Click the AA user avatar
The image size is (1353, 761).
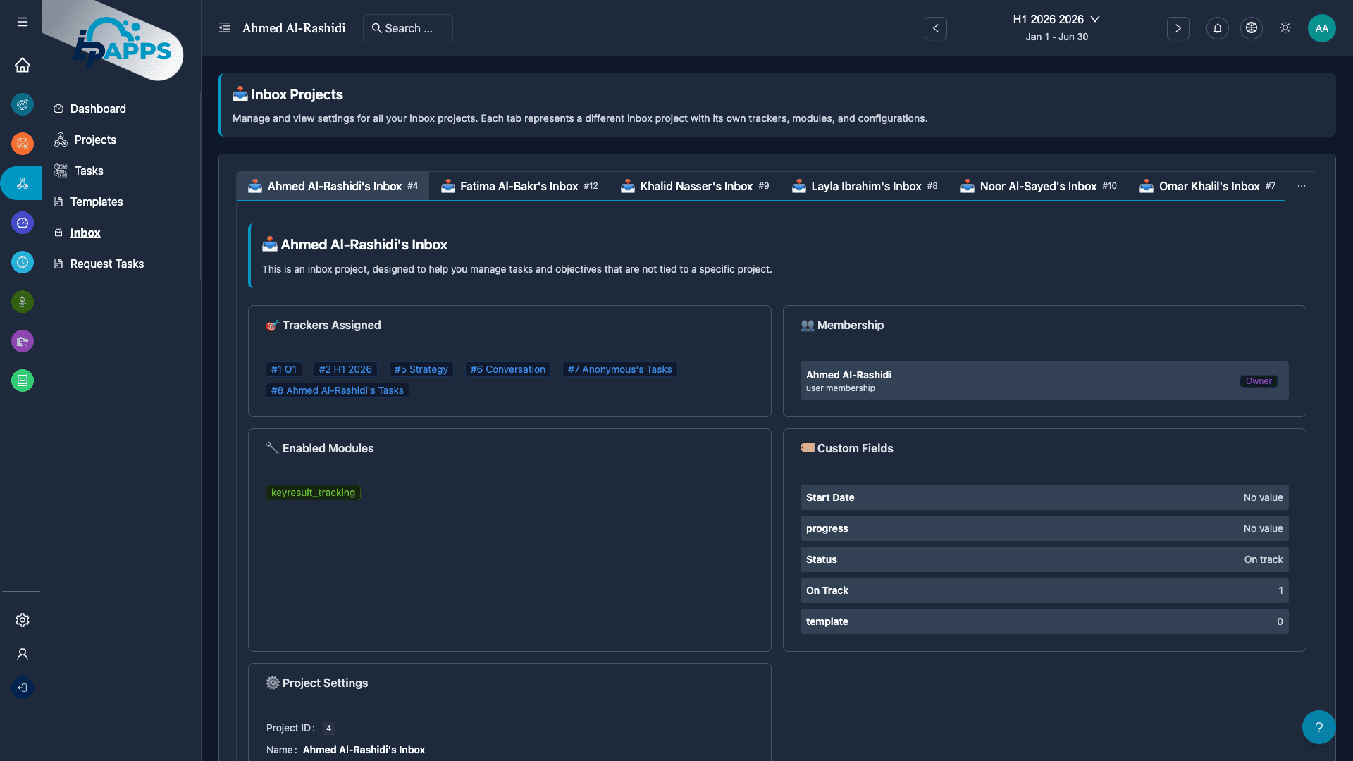coord(1322,28)
